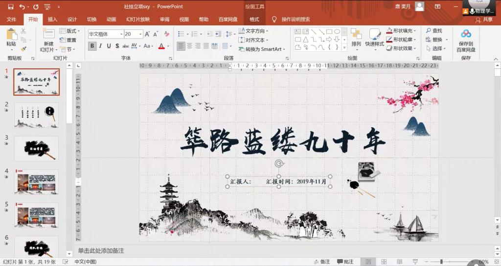The width and height of the screenshot is (501, 266).
Task: Click the Format Painter brush icon
Action: point(23,49)
